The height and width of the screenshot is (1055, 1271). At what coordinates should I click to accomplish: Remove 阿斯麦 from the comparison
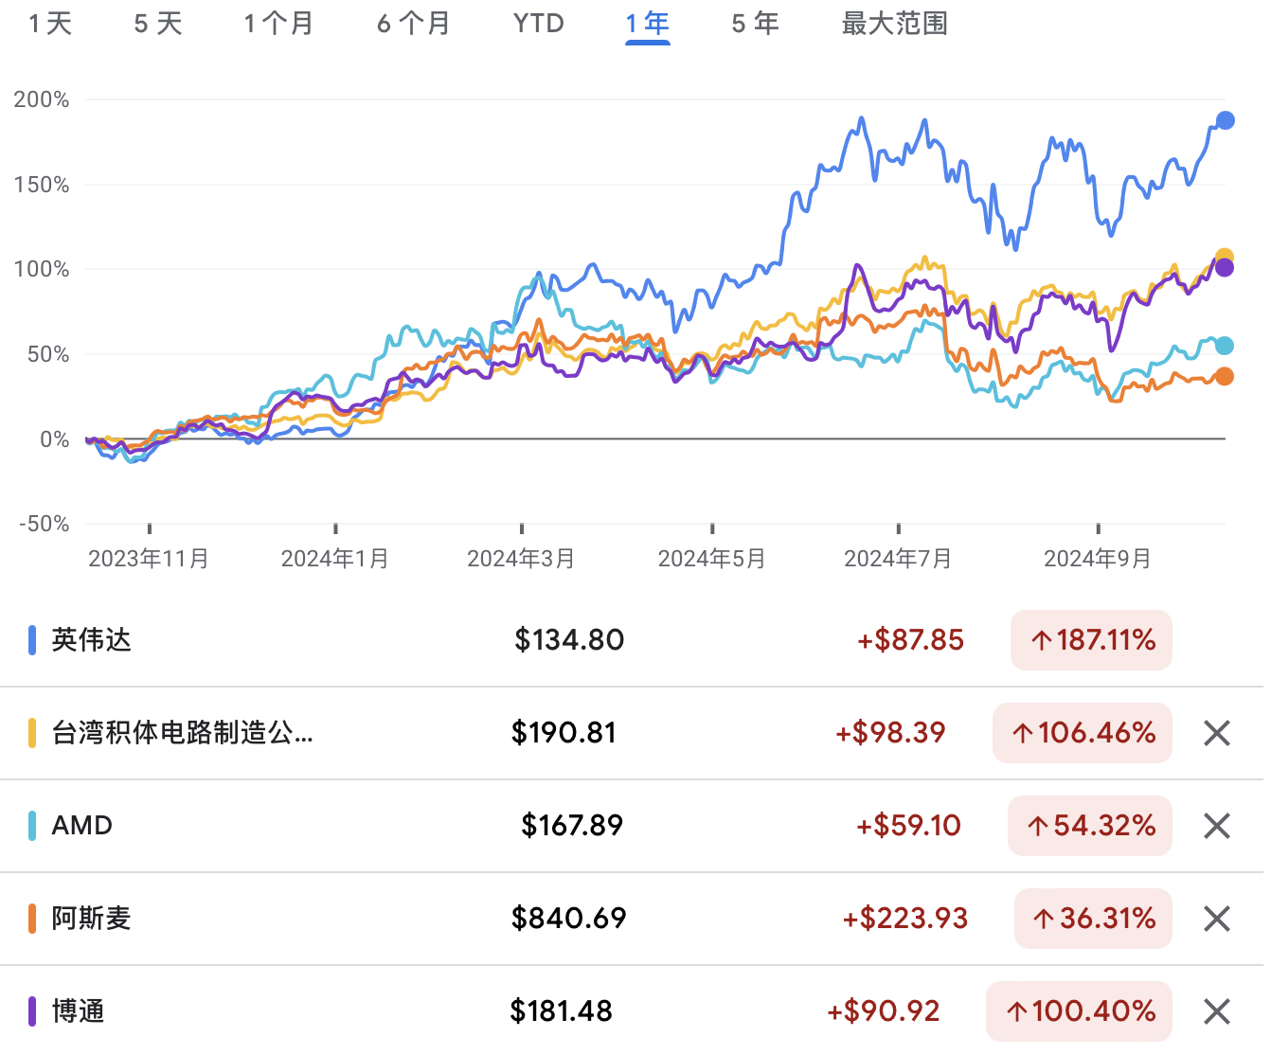tap(1217, 919)
